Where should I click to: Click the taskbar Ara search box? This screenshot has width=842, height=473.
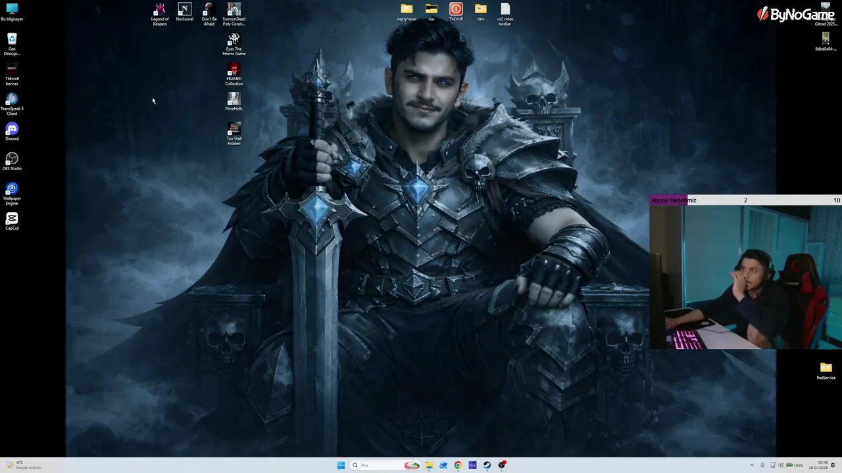pos(385,465)
